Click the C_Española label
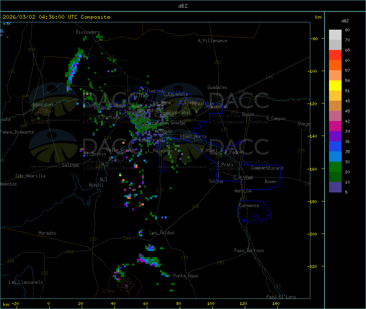The width and height of the screenshot is (366, 309). click(x=176, y=94)
